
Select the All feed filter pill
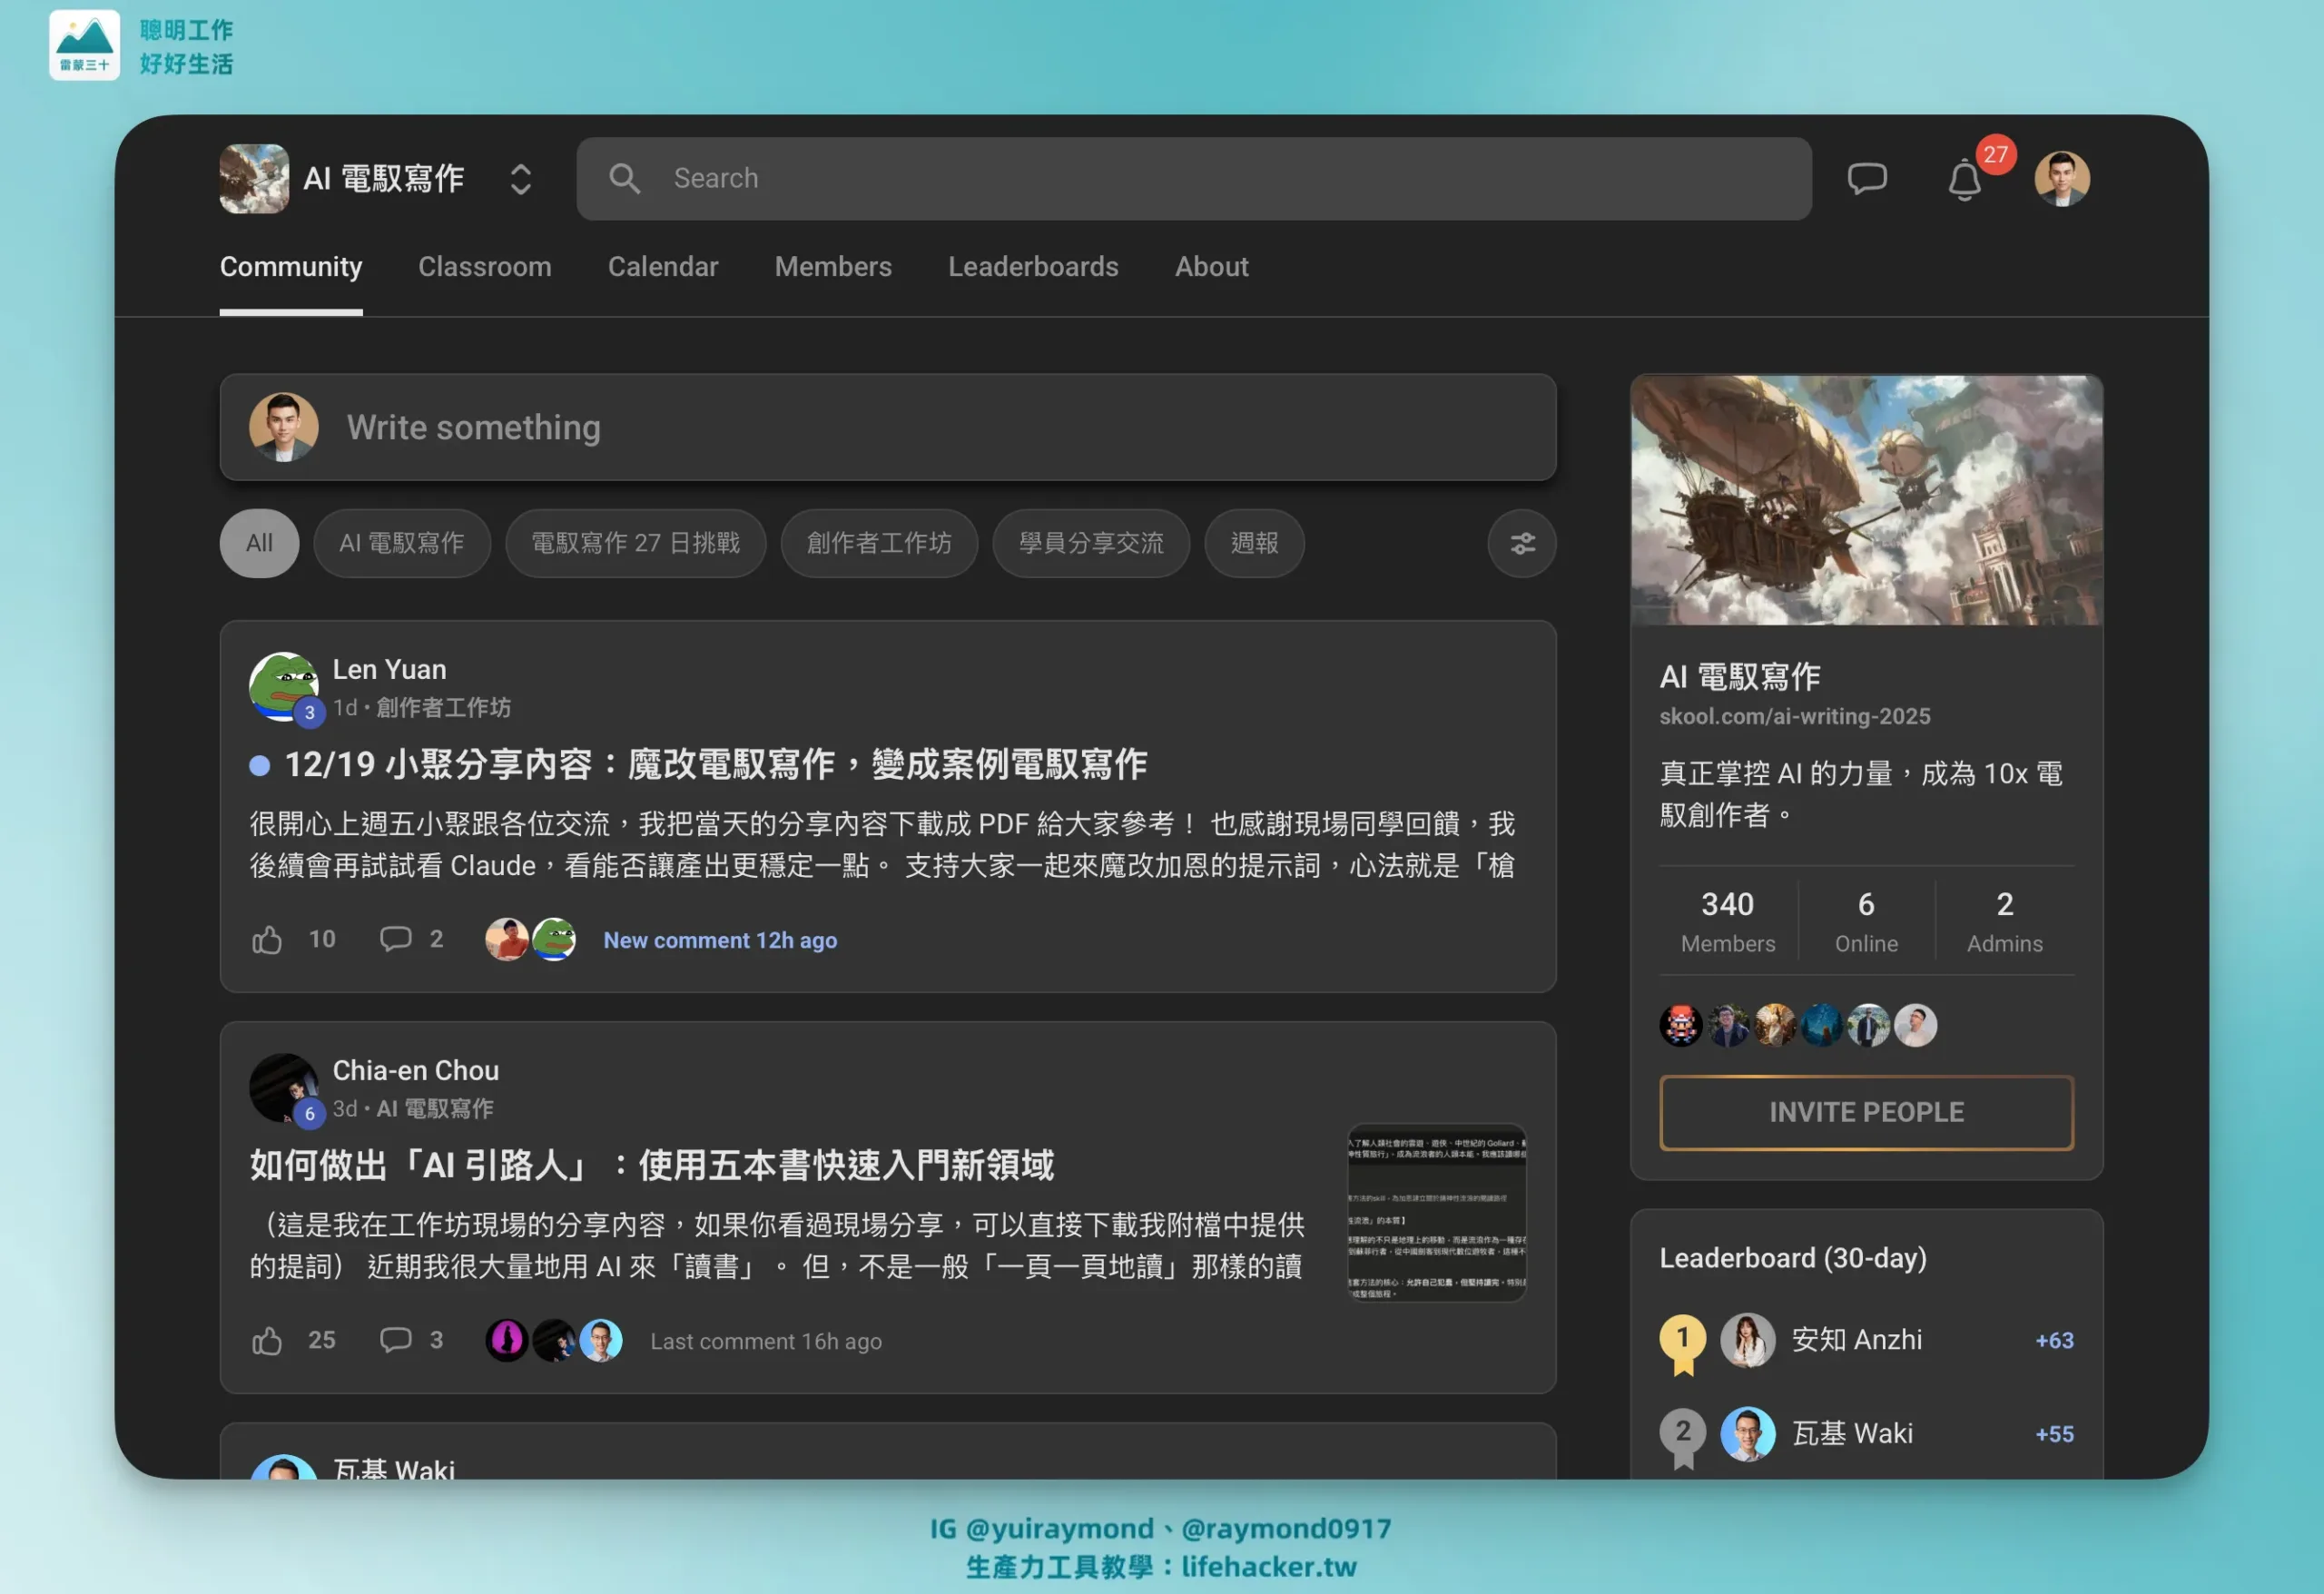point(259,543)
